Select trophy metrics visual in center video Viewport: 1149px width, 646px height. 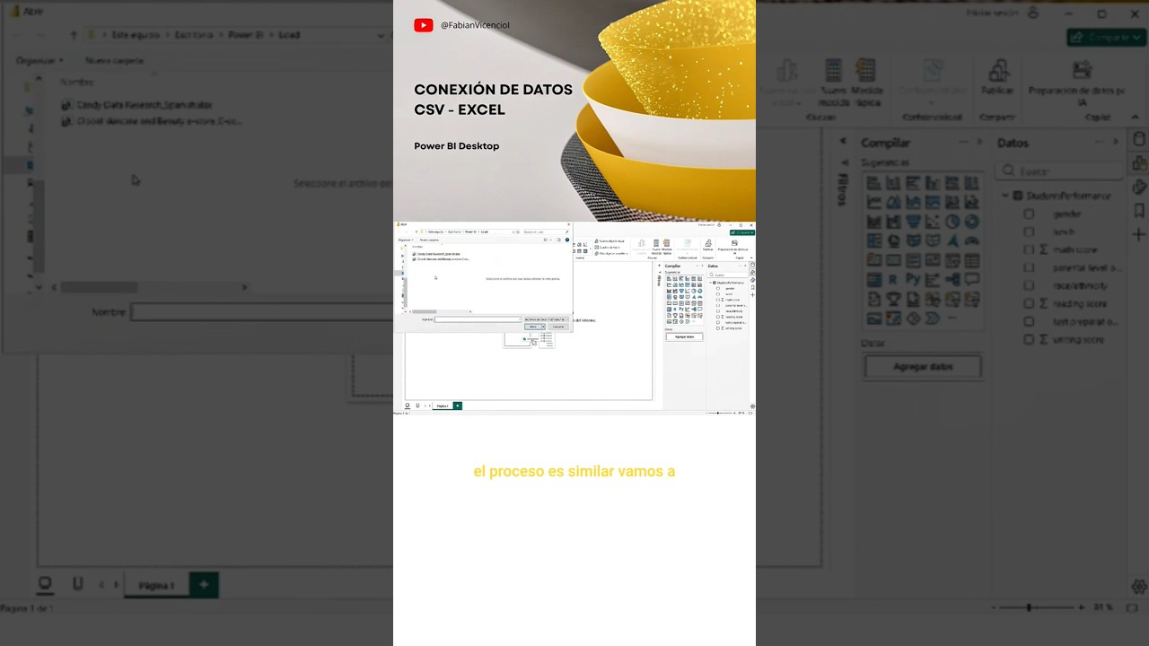675,316
